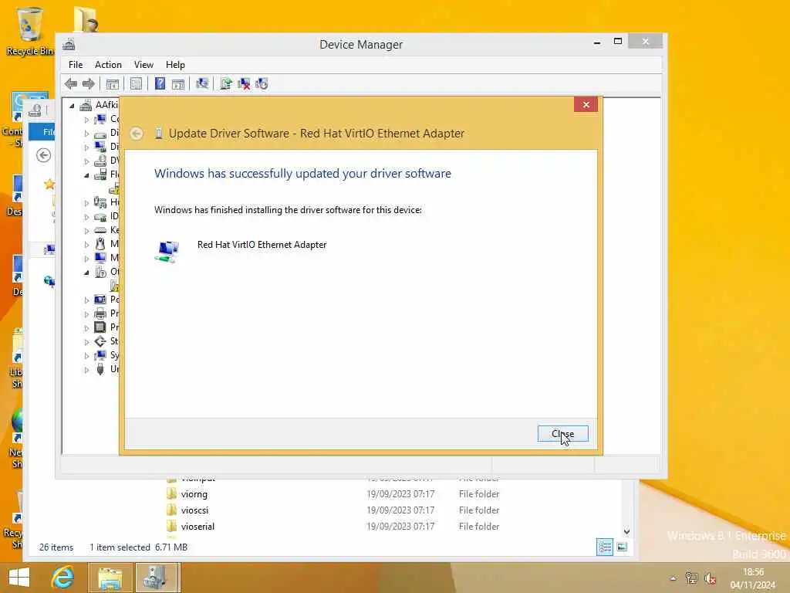Select the viorng folder in Explorer
Viewport: 790px width, 593px height.
194,494
